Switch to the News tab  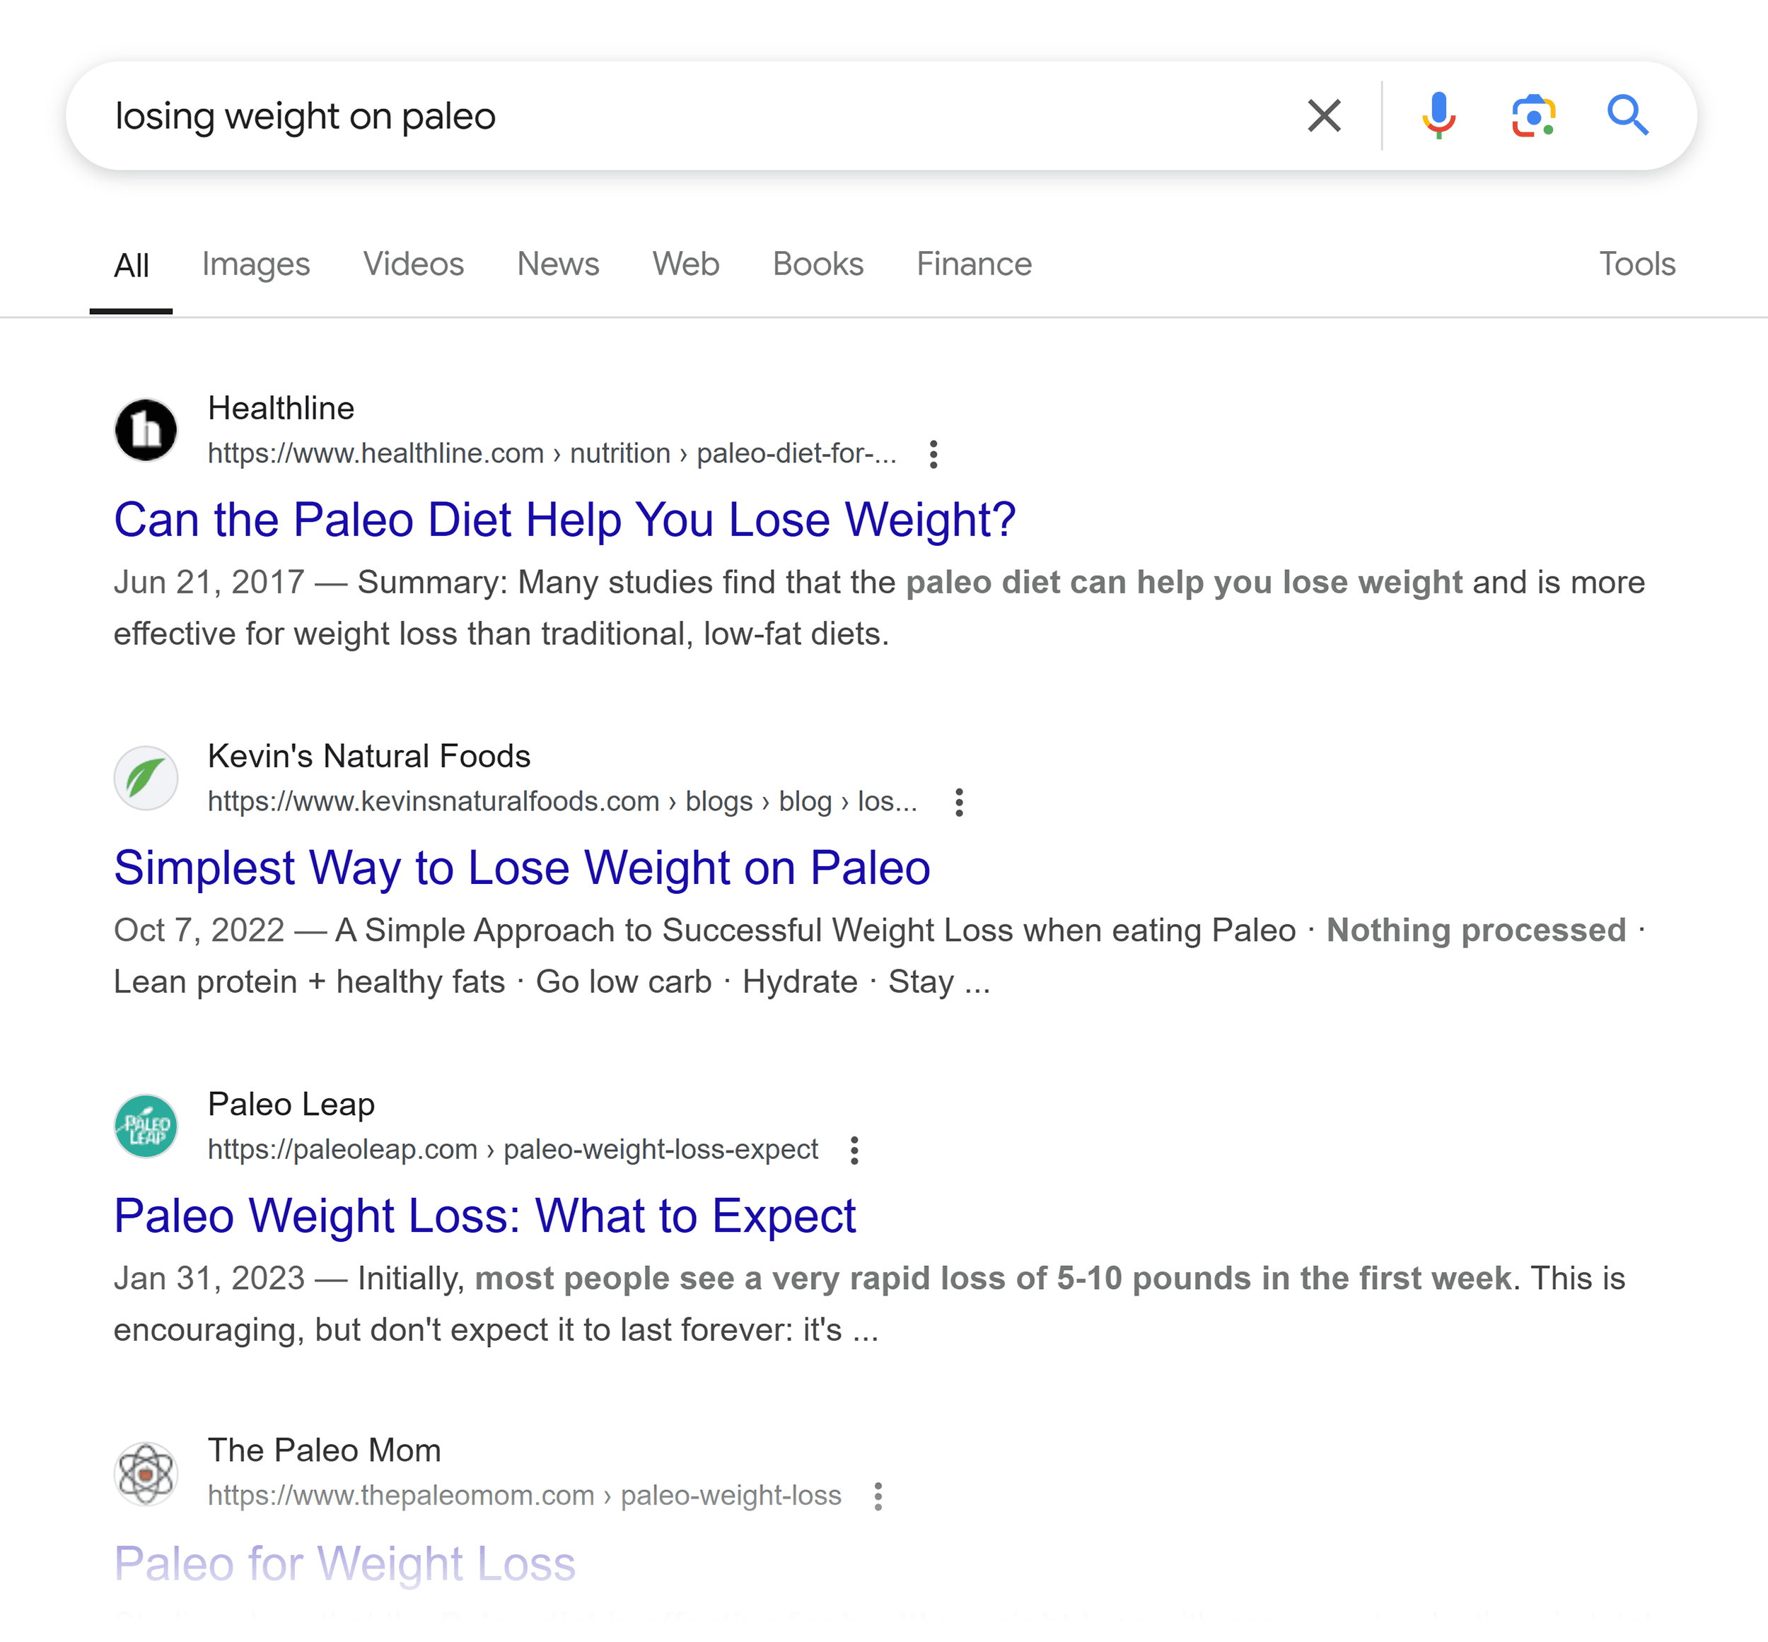pos(558,264)
